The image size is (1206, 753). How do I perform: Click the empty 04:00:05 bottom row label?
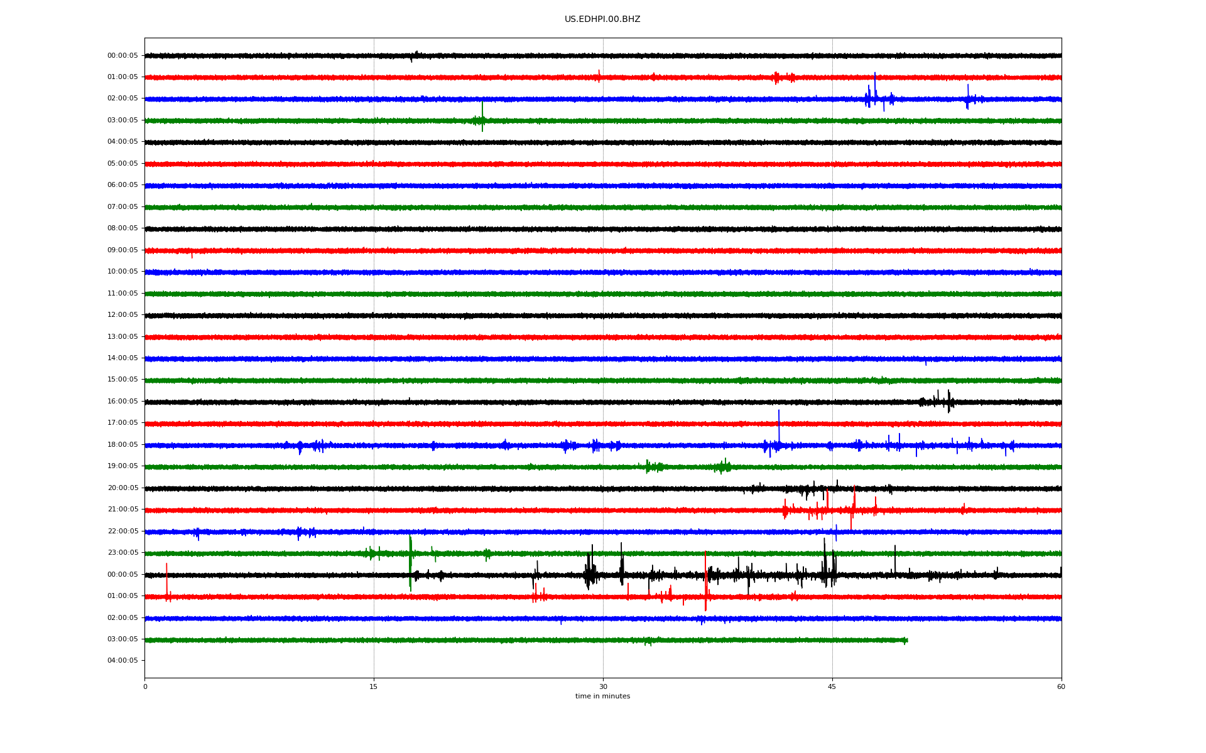coord(122,661)
